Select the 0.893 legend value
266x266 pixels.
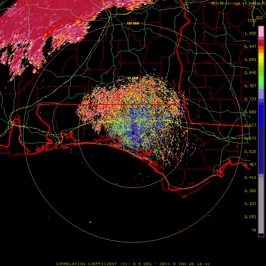250,59
